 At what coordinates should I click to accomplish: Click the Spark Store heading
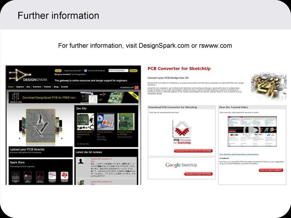(17, 162)
